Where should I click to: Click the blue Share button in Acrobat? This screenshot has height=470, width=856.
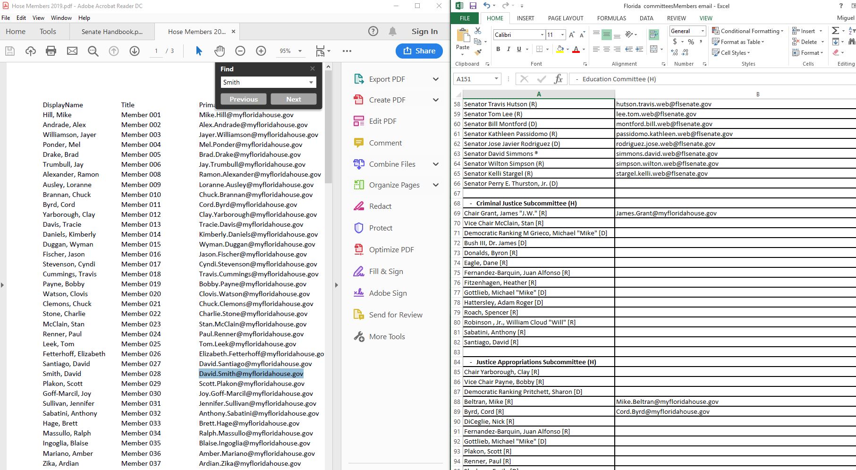coord(419,51)
